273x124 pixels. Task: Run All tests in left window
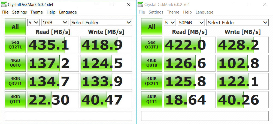pyautogui.click(x=15, y=27)
